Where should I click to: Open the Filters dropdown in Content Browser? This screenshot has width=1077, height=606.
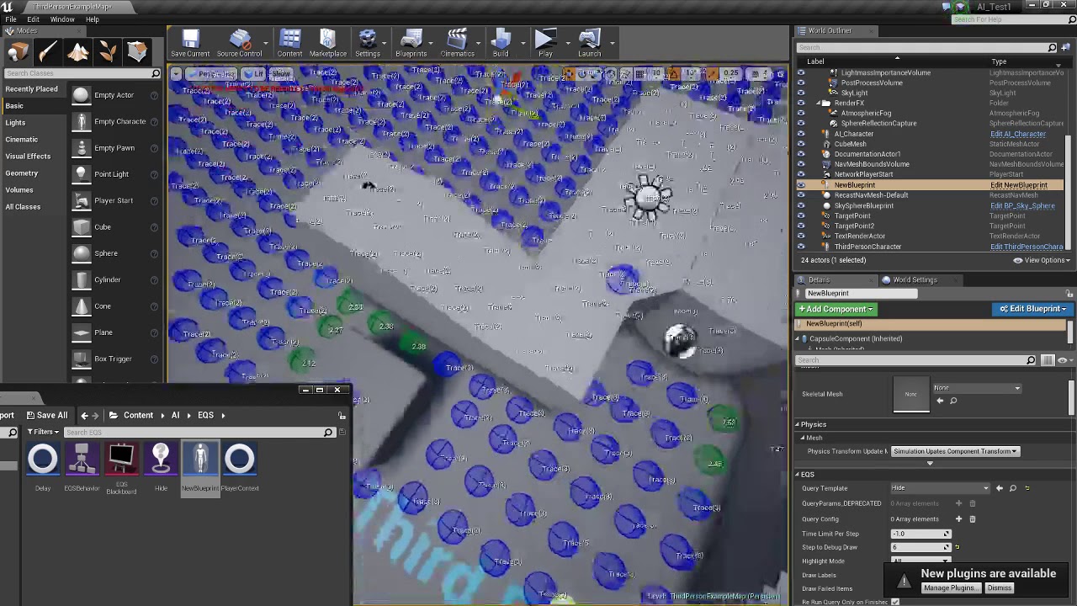pos(43,433)
